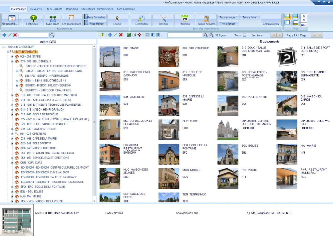Open Demandes

coord(142,20)
